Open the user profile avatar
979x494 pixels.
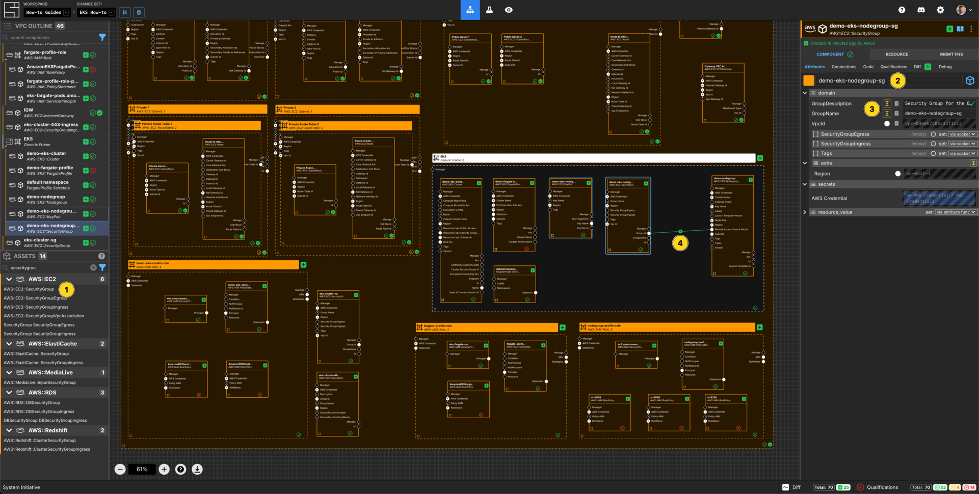[x=961, y=10]
